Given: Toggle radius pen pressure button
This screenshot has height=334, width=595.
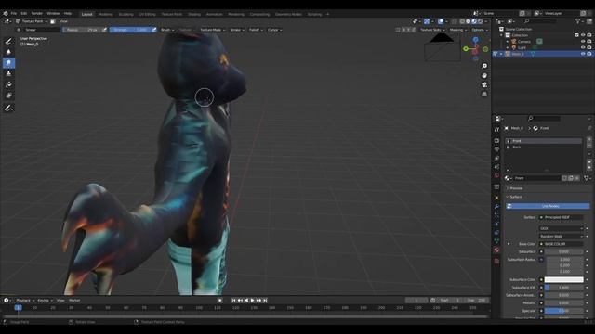Looking at the screenshot, I should coord(105,30).
